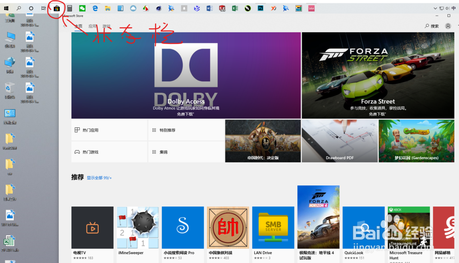Open the Windows Start menu
This screenshot has width=459, height=263.
6,8
